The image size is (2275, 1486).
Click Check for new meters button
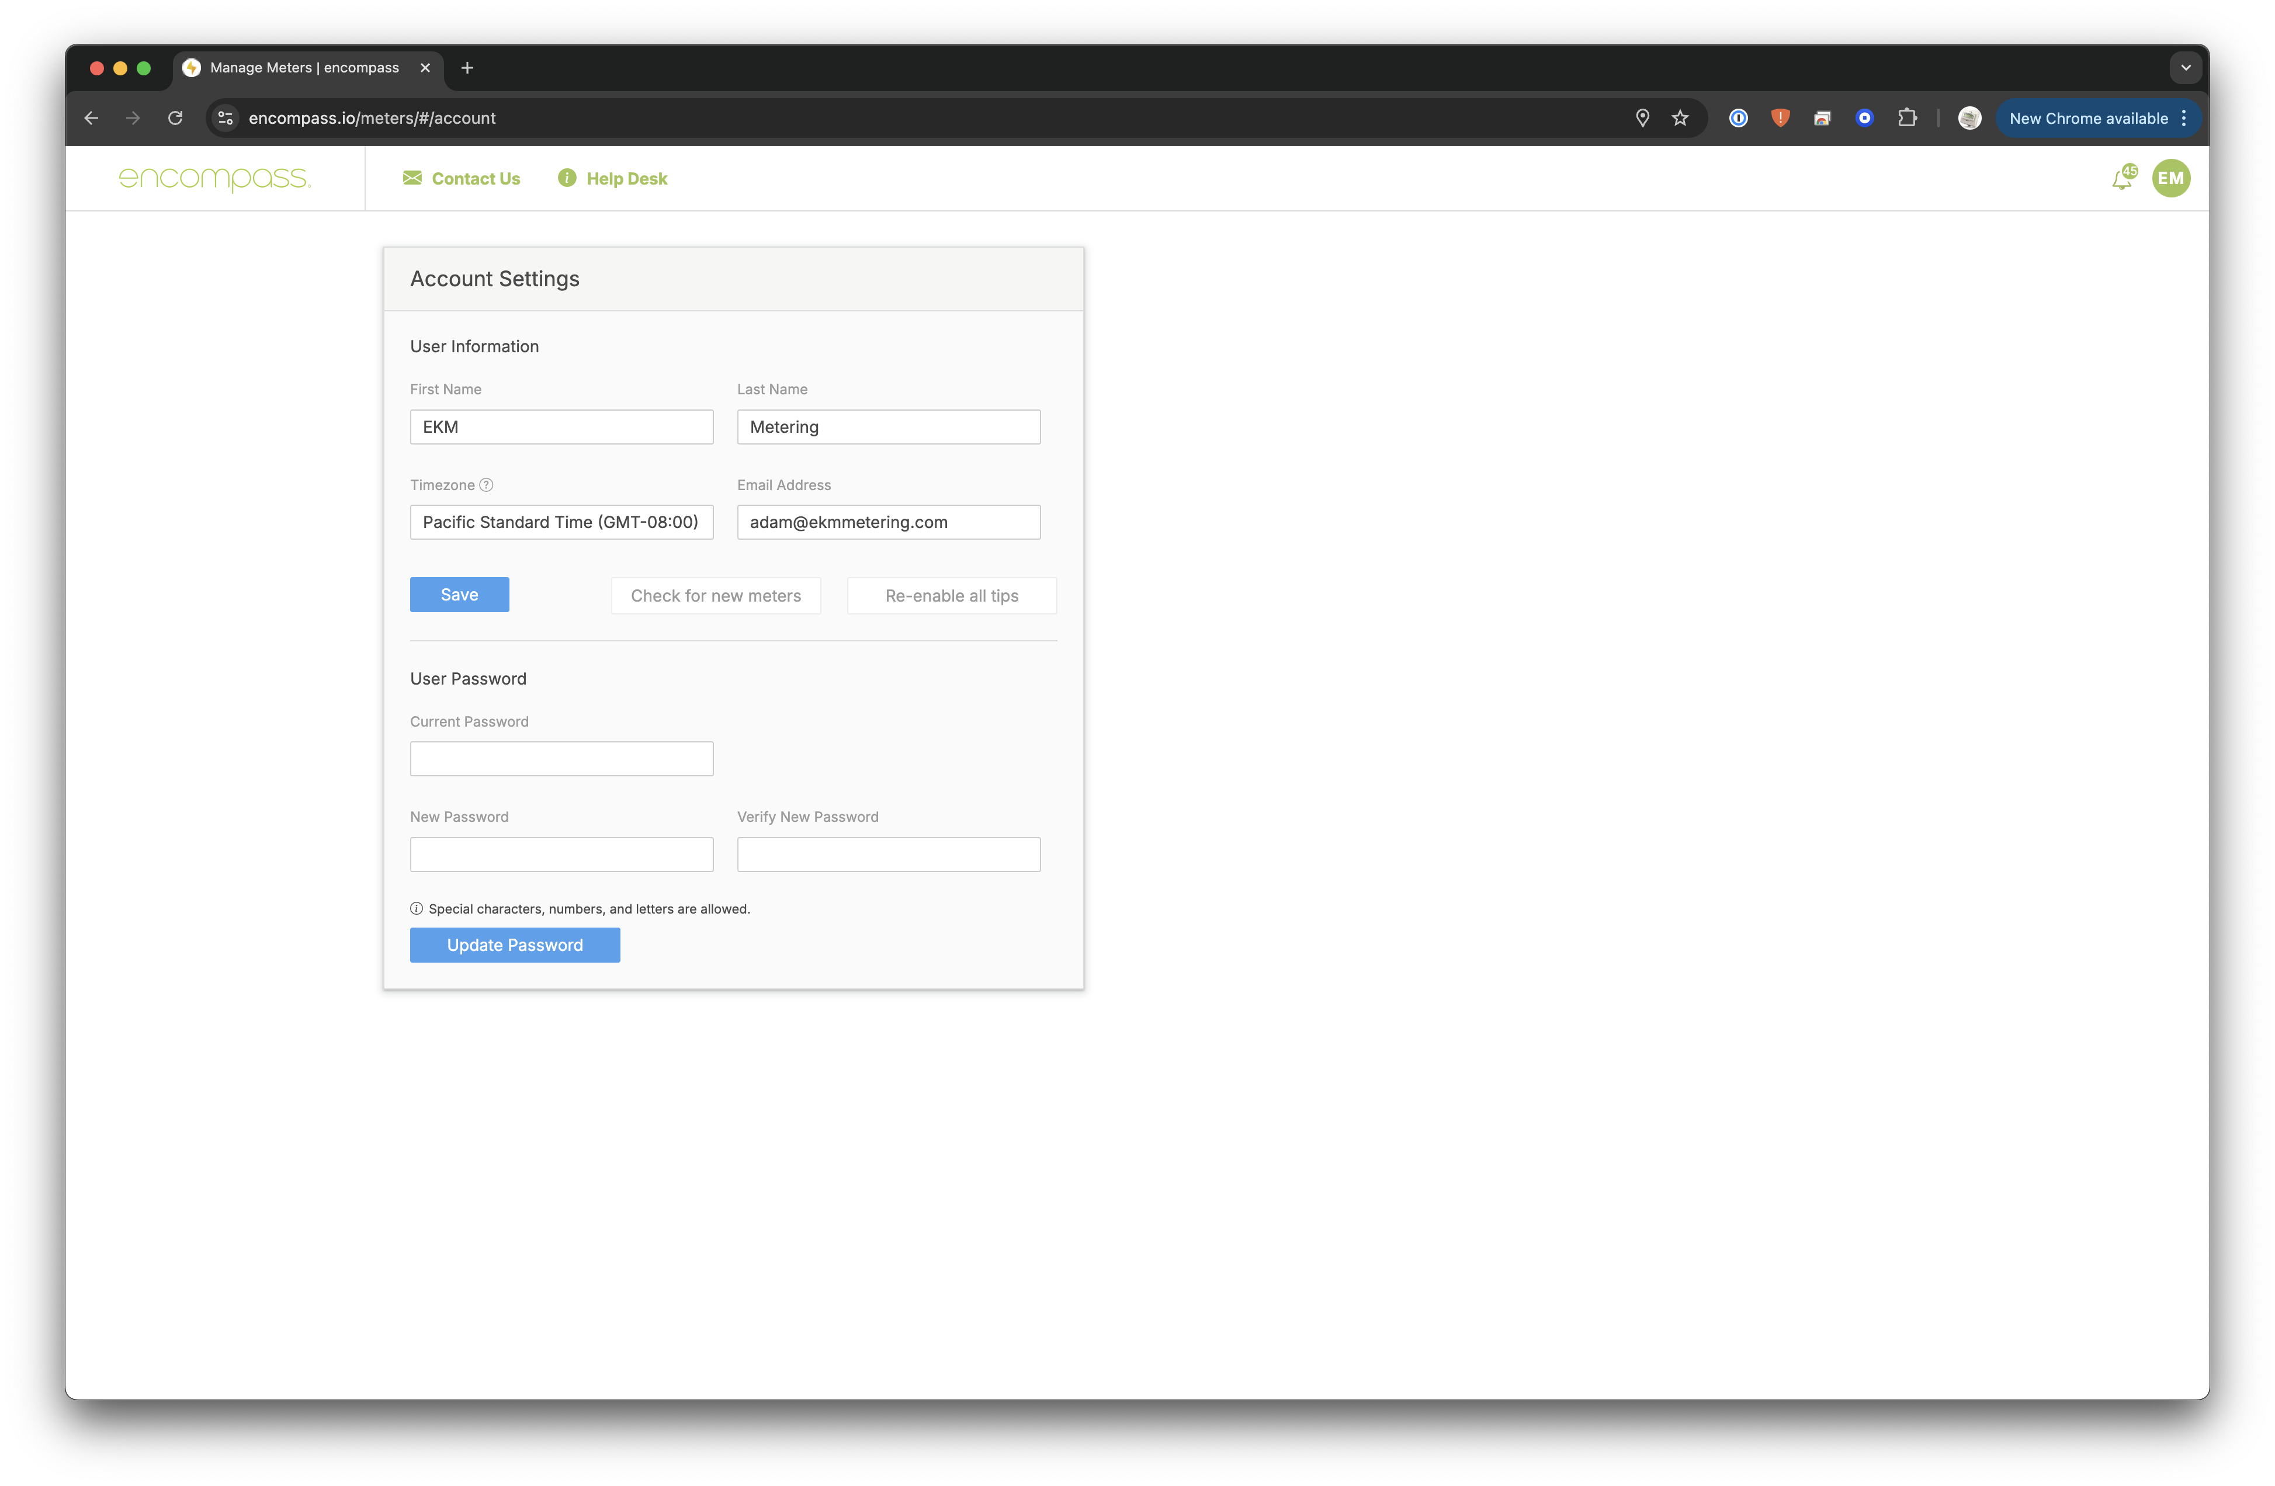pyautogui.click(x=716, y=595)
